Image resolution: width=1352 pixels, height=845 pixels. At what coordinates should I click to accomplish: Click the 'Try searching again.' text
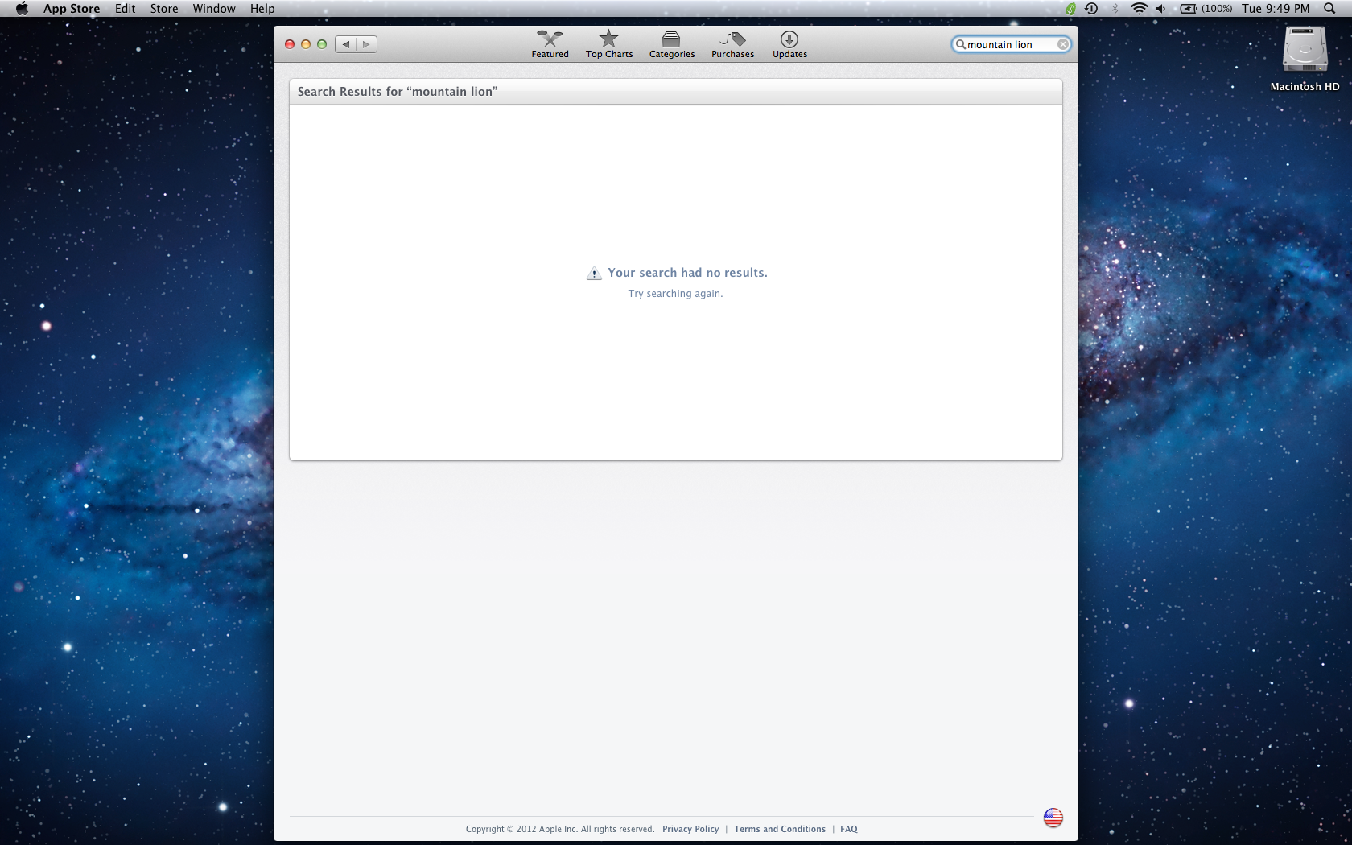click(x=675, y=294)
